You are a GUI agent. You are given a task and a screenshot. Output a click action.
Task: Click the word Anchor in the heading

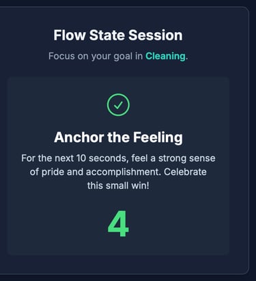(x=79, y=137)
